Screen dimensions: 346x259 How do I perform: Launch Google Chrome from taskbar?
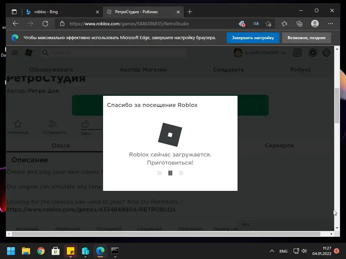(x=41, y=251)
